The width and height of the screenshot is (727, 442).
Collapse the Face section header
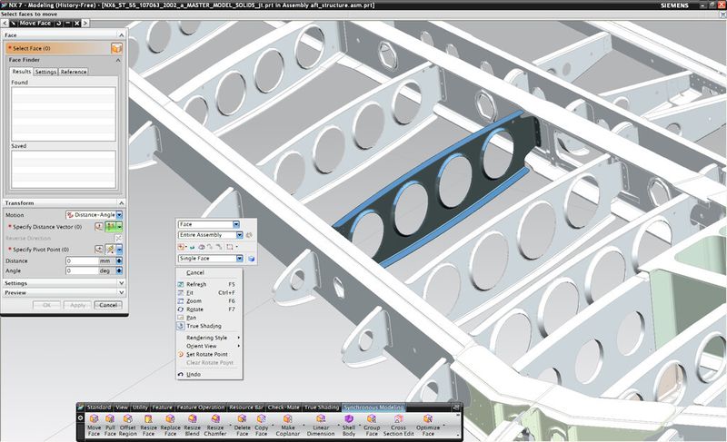click(121, 35)
